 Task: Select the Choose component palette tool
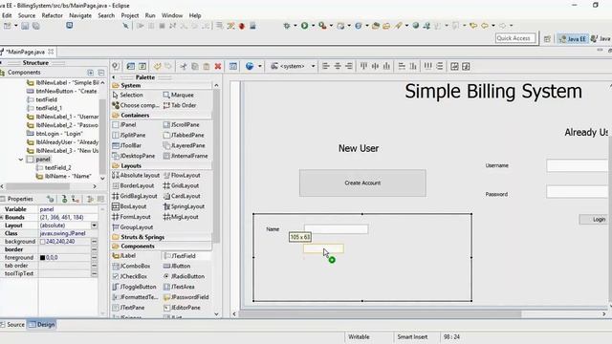(x=136, y=105)
